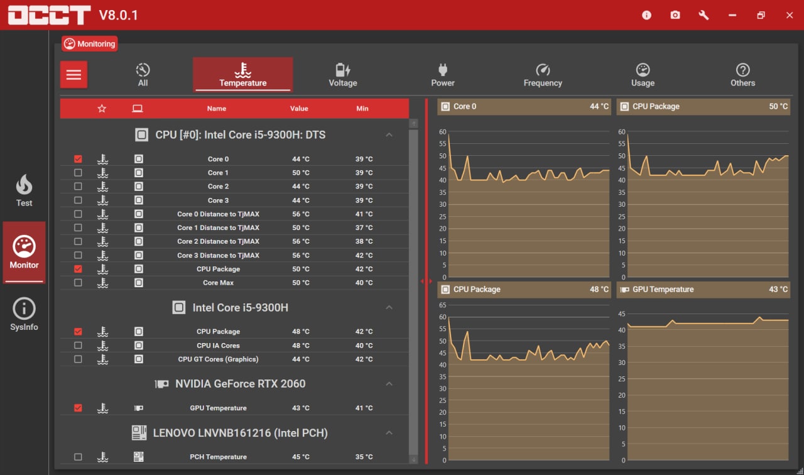Enable the PCH Temperature checkbox

[x=78, y=457]
